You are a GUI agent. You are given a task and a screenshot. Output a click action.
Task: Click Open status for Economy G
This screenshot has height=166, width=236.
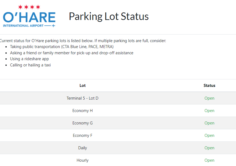[209, 123]
